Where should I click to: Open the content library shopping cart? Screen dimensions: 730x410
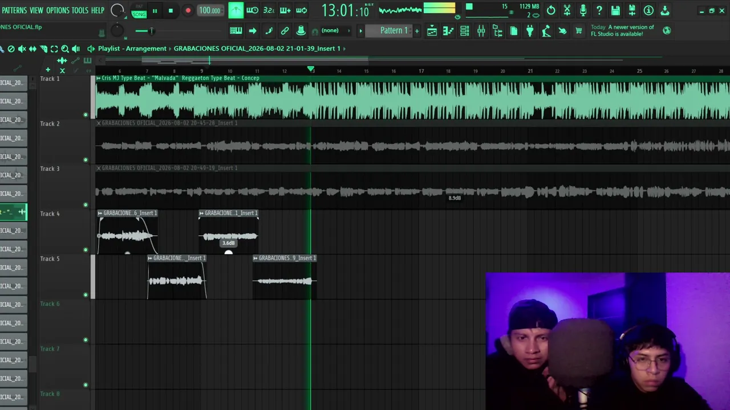(579, 31)
